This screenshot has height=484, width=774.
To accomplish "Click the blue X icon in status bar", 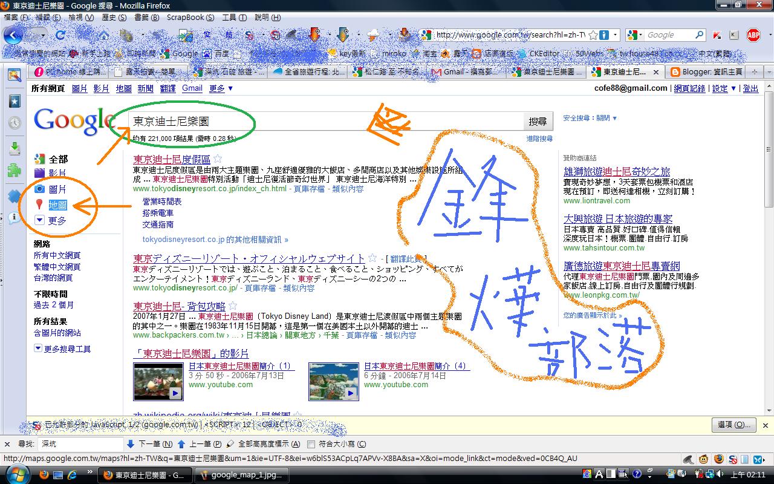I will 759,459.
